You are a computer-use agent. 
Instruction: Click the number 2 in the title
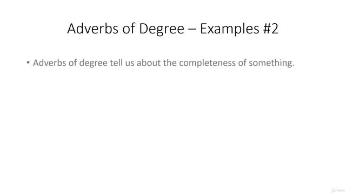point(275,29)
